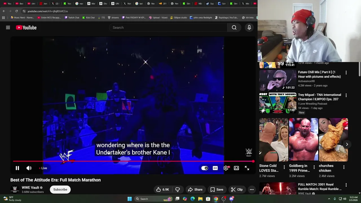Switch to the X Not... browser tab
Viewport: 361px width, 203px height.
point(127,3)
